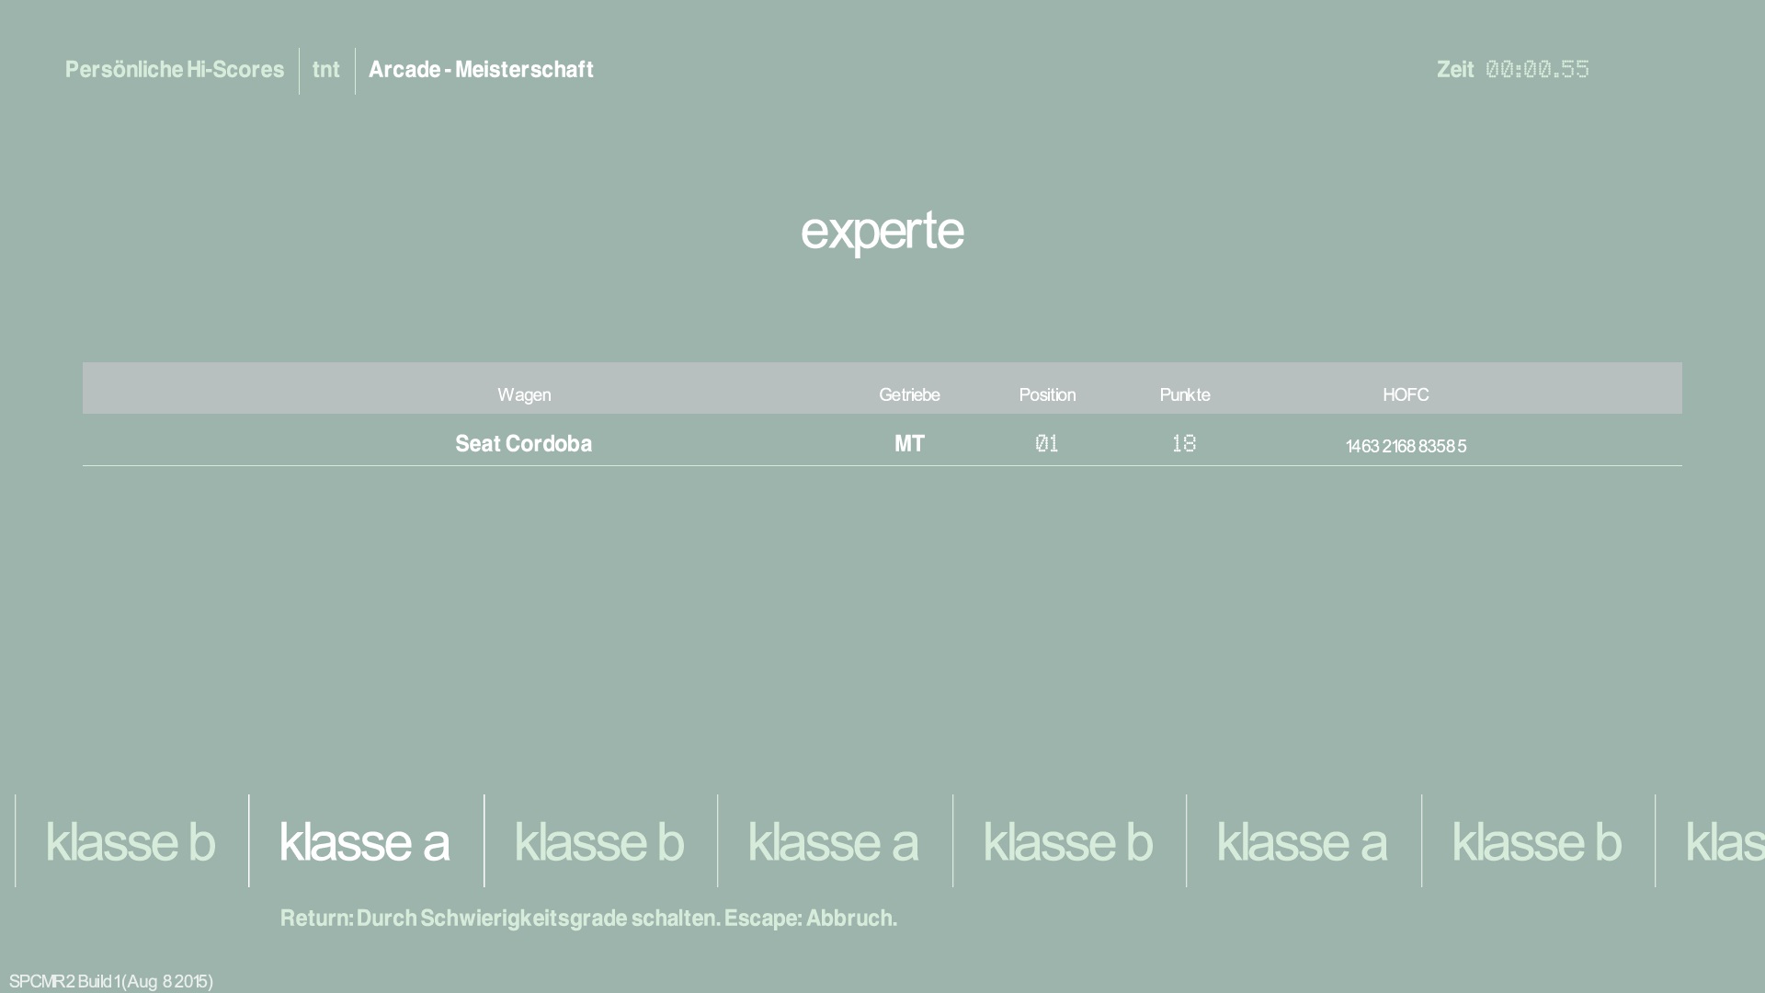Click the SPCMR2 Build 1 version text
This screenshot has height=993, width=1765.
pyautogui.click(x=111, y=981)
